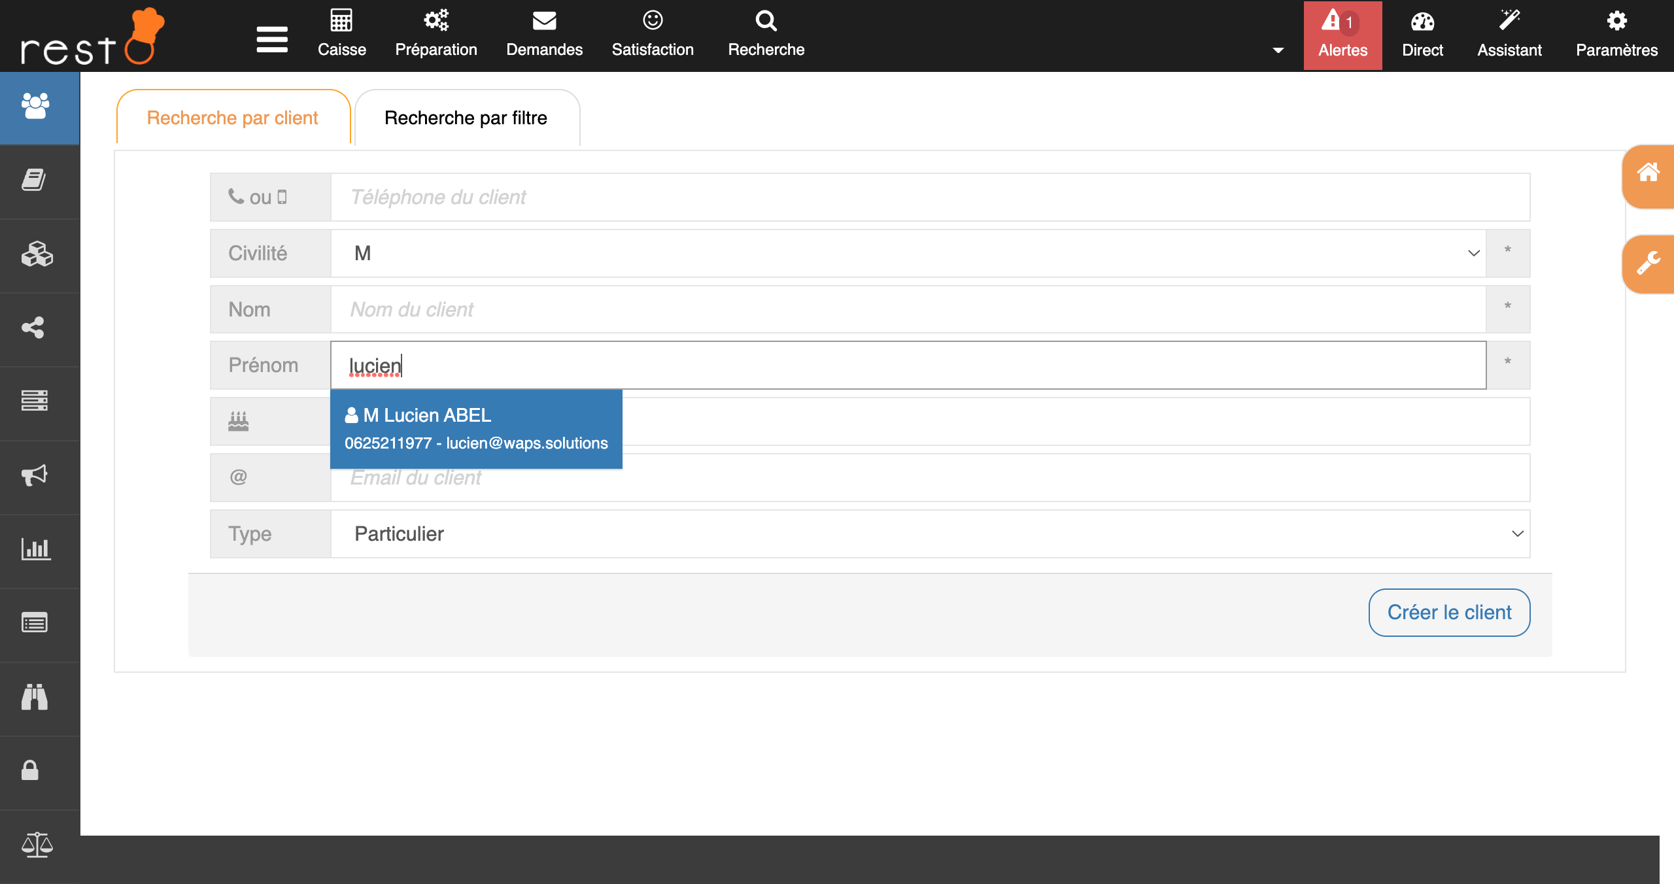
Task: Open the clients group sidebar icon
Action: [35, 106]
